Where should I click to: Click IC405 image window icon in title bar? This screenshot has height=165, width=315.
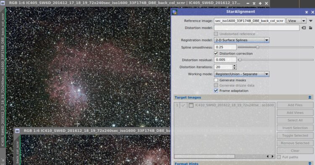[3, 3]
